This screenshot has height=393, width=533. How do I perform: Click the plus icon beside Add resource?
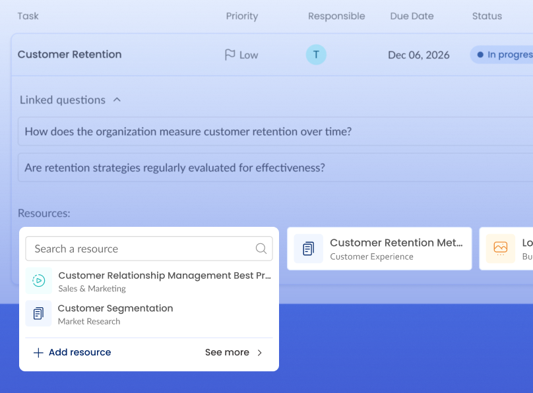(x=38, y=353)
